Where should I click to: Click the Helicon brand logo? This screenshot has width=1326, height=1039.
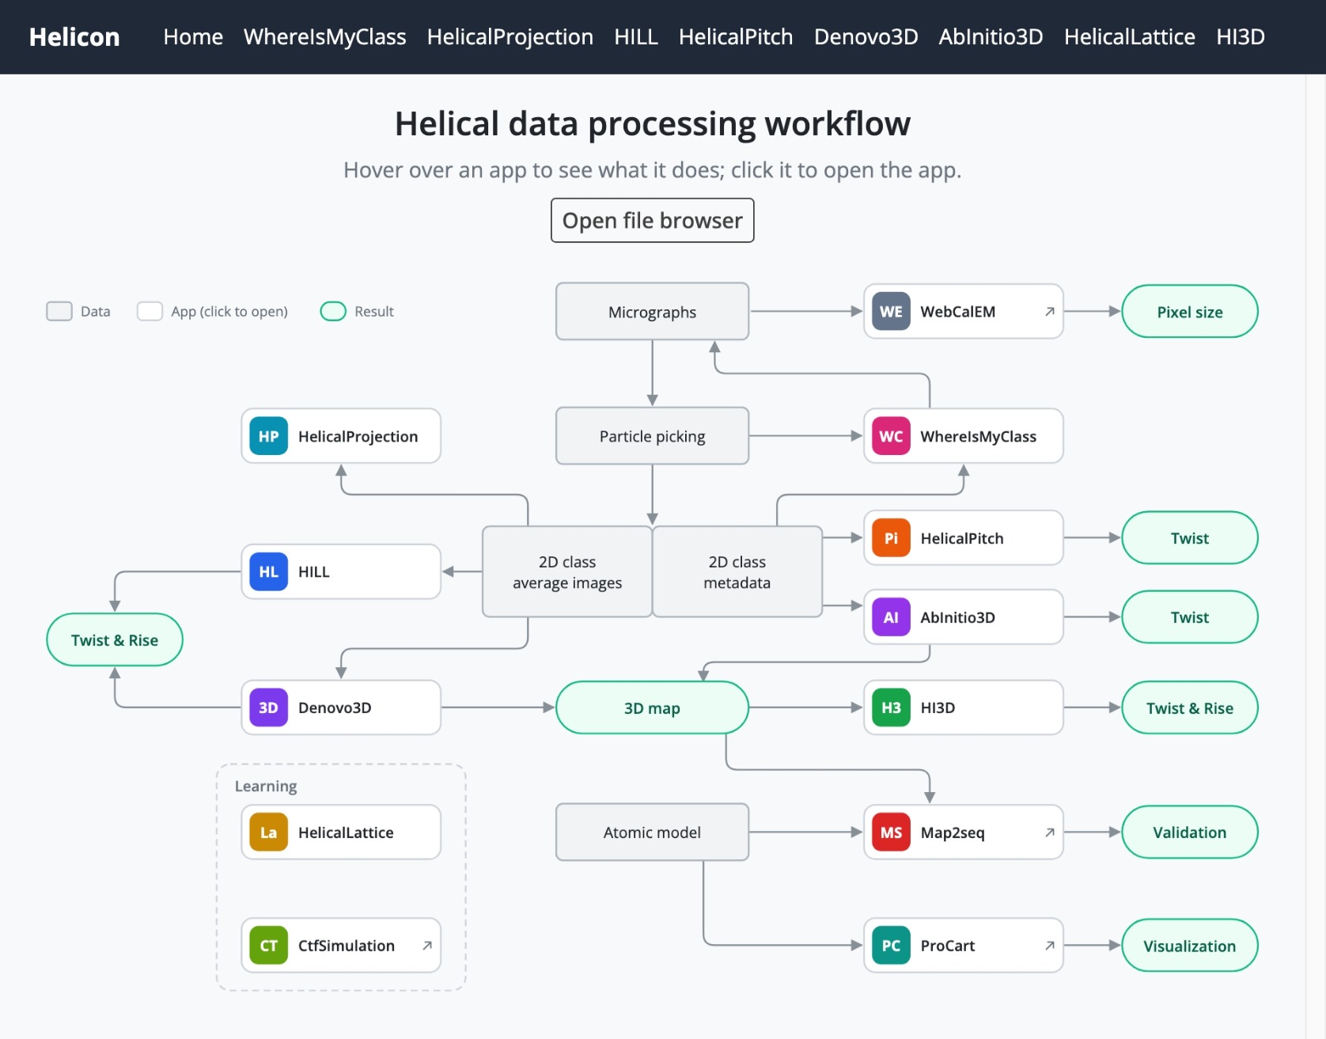[x=74, y=37]
